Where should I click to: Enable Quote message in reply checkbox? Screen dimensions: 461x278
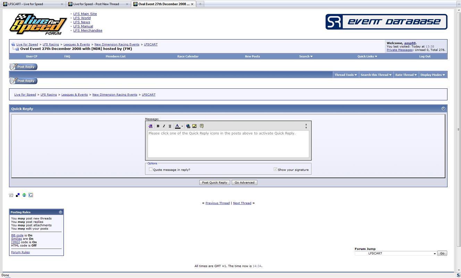[151, 170]
